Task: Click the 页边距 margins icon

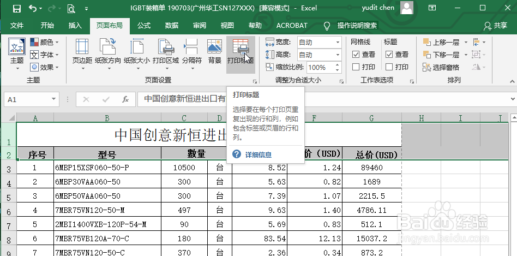Action: click(x=82, y=46)
